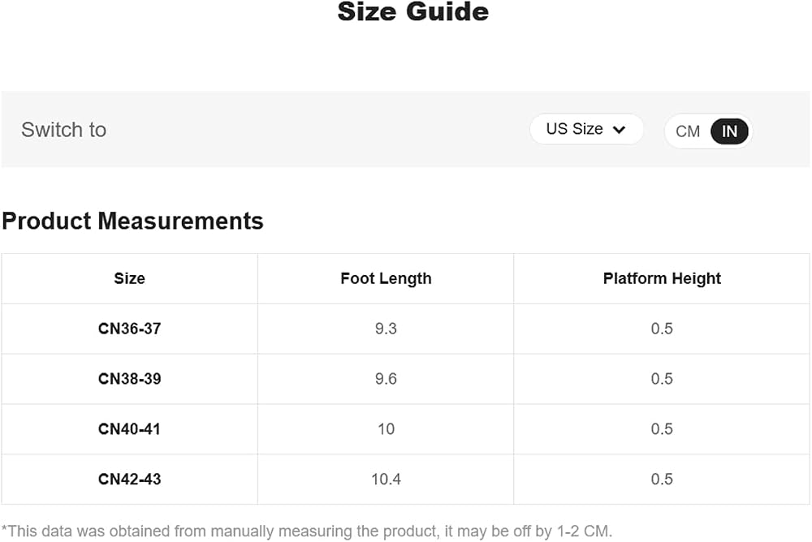Click the manual measurement disclaimer note

click(x=307, y=531)
